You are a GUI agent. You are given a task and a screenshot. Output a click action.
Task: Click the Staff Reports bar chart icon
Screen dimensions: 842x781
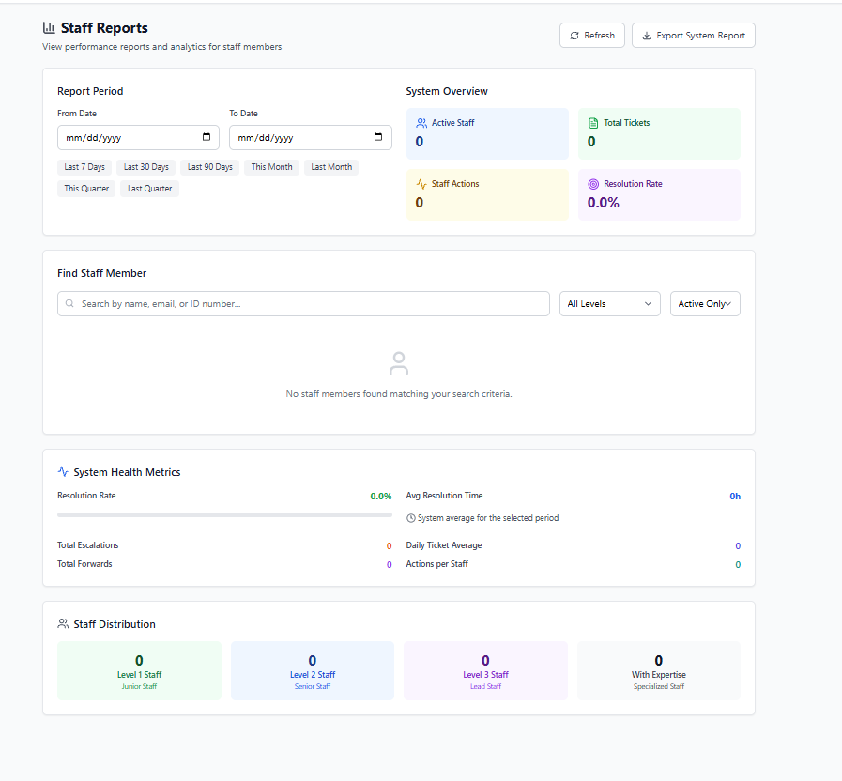49,27
